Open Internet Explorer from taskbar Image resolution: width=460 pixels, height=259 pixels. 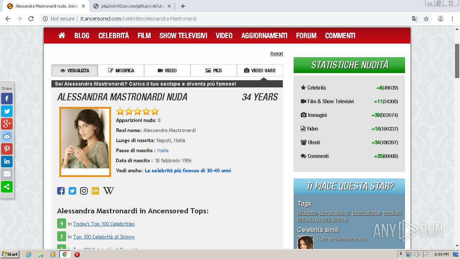[28, 254]
